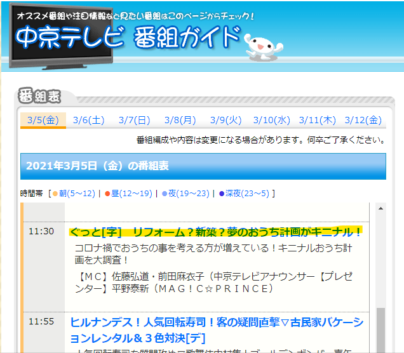Select the 3/9(火) date tab
The width and height of the screenshot is (404, 353).
[226, 120]
